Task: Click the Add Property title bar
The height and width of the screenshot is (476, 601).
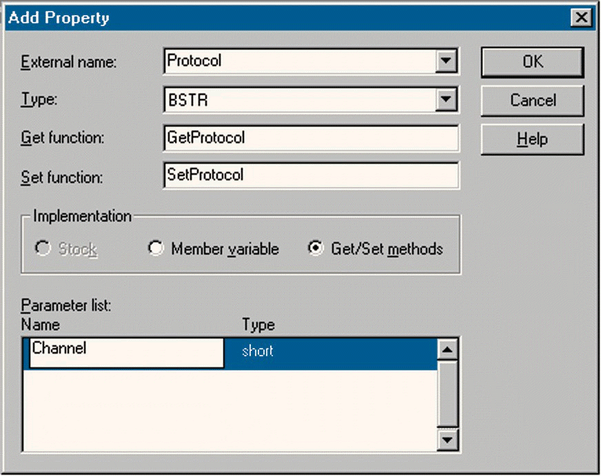Action: pyautogui.click(x=276, y=18)
